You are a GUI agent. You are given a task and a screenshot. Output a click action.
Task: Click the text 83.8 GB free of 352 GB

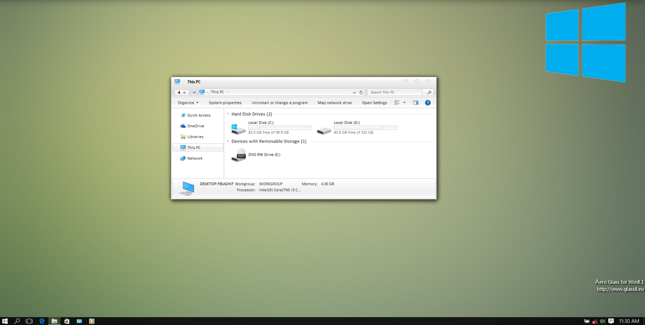coord(354,132)
